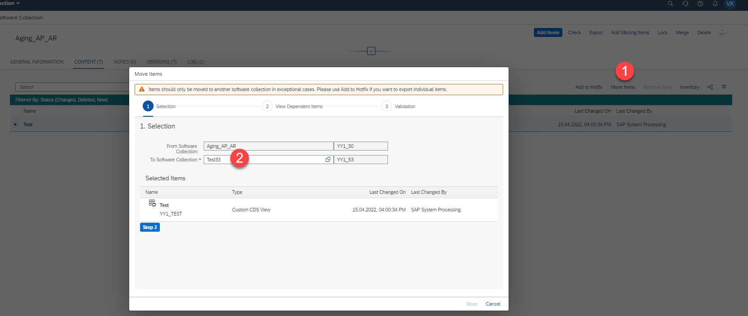Viewport: 748px width, 316px height.
Task: Click the Name column header in the dialog
Action: pyautogui.click(x=152, y=192)
